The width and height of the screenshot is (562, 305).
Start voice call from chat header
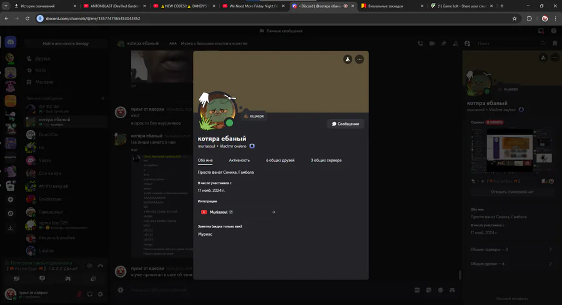pyautogui.click(x=420, y=43)
